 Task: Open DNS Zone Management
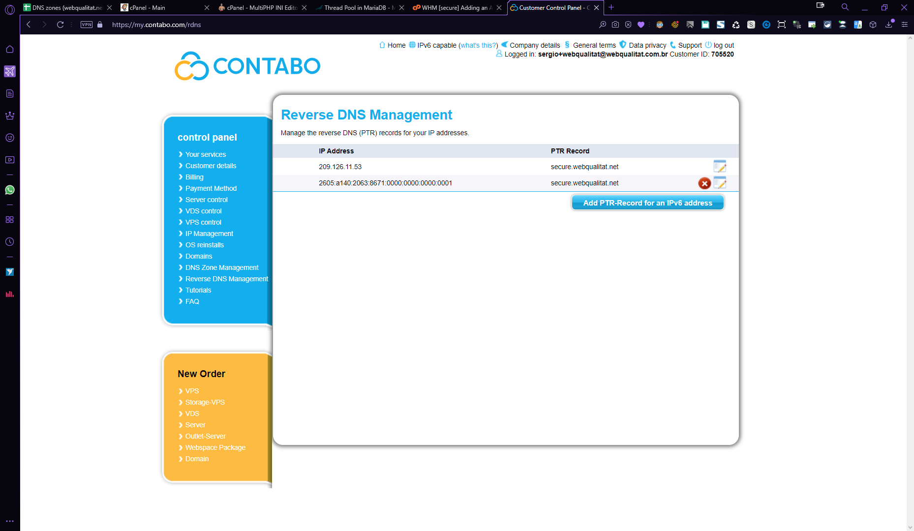[222, 267]
